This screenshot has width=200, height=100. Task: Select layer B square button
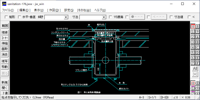point(198,42)
